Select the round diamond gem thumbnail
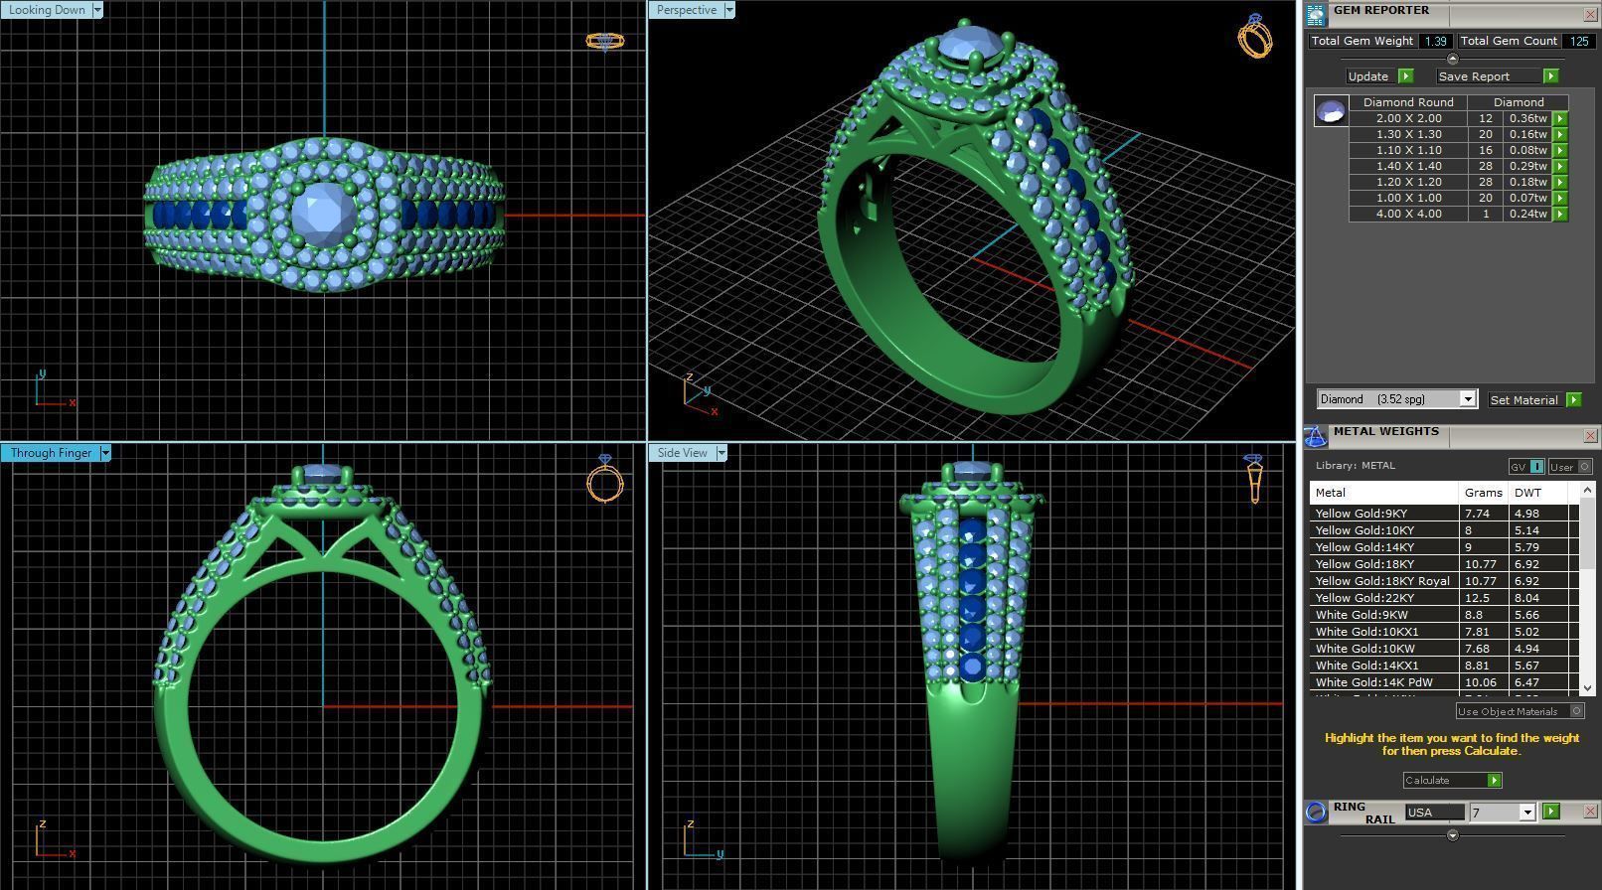This screenshot has height=890, width=1602. (1331, 111)
